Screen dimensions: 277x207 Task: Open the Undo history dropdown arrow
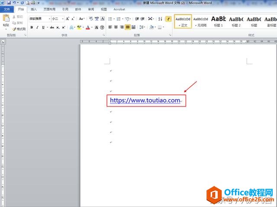click(18, 3)
